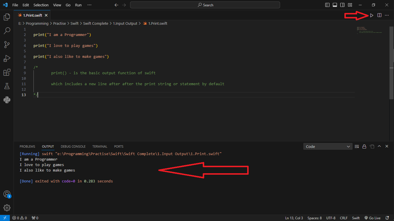Toggle output auto-scroll lock icon
394x221 pixels.
(x=364, y=146)
